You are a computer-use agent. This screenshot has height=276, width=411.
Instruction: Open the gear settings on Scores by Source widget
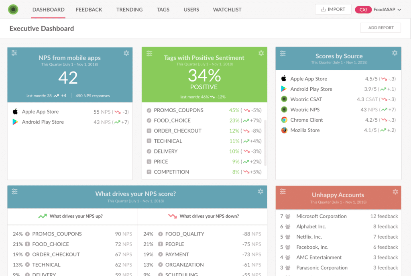click(395, 53)
